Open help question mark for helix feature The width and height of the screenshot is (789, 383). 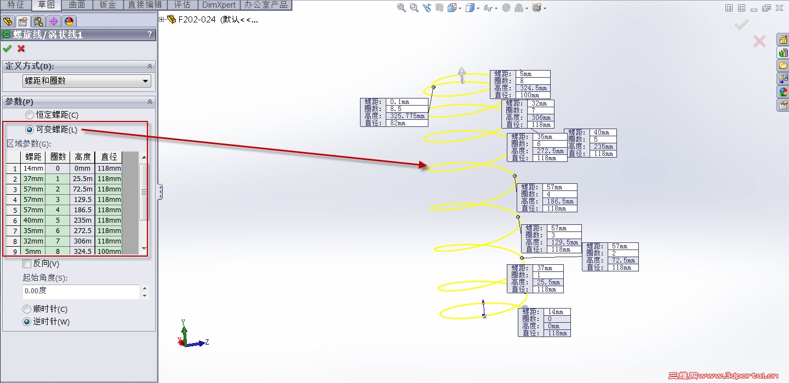click(150, 34)
